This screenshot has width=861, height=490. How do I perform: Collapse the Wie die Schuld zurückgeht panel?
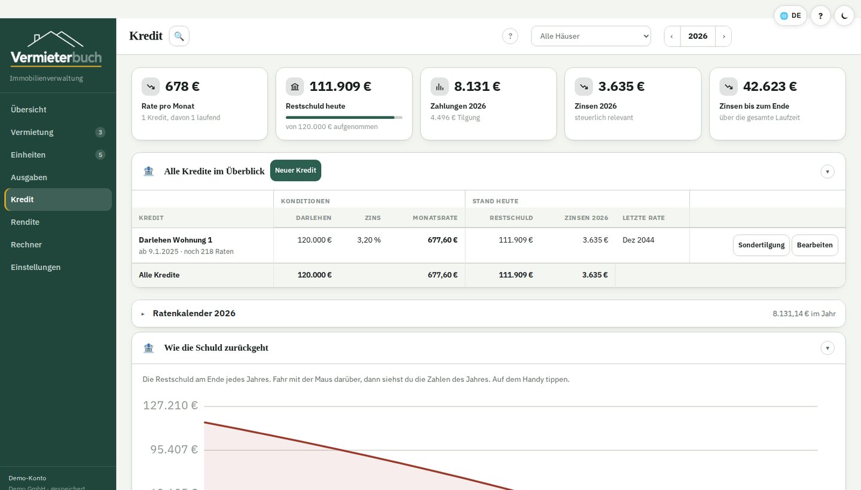pos(828,348)
